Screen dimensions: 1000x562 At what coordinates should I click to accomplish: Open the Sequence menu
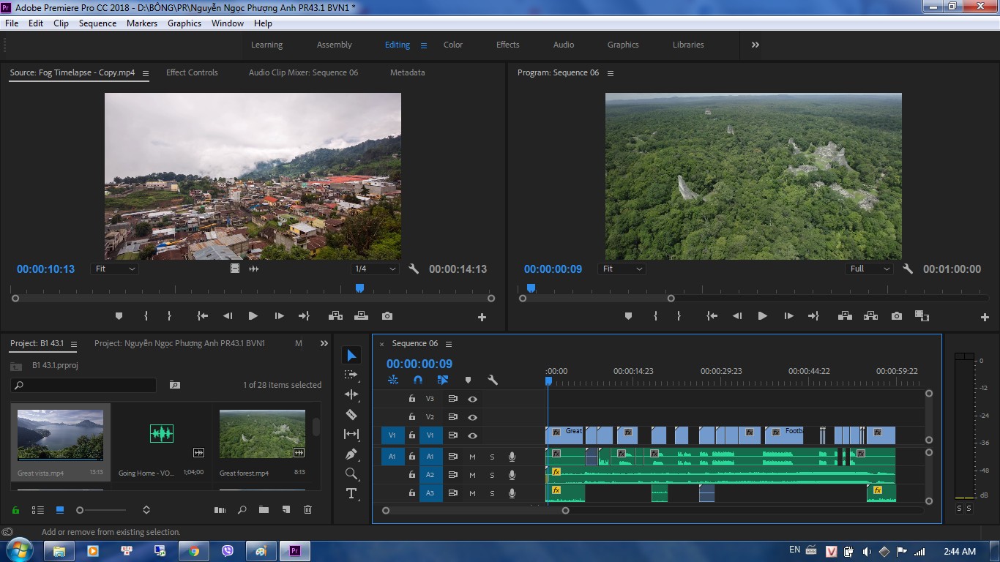coord(97,23)
